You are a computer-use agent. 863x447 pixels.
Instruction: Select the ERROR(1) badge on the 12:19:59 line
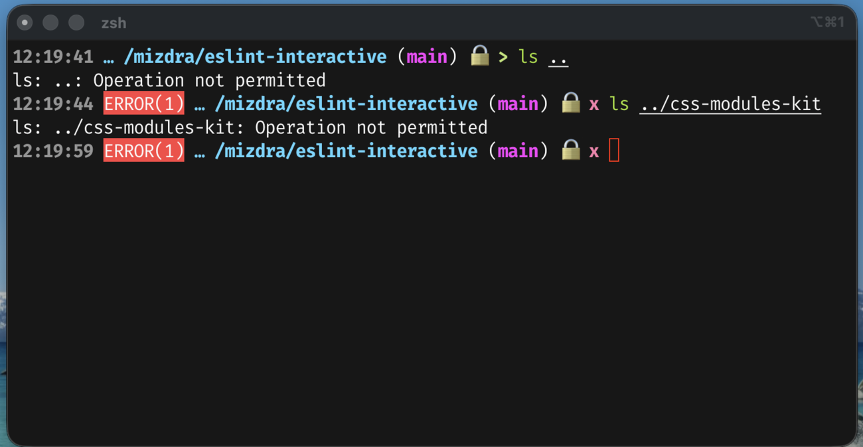pos(143,151)
